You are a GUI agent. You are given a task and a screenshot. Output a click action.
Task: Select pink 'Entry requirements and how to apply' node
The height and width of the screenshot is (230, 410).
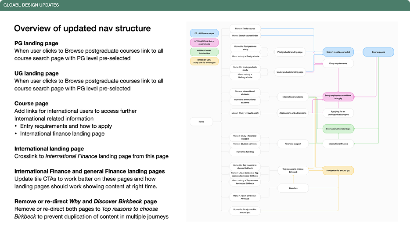pos(338,97)
